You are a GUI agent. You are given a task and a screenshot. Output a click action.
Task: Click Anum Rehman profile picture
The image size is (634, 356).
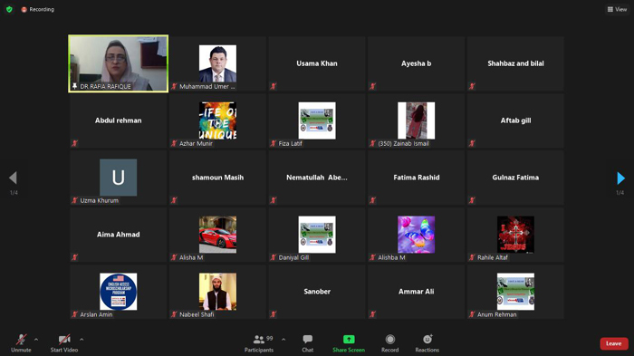point(515,292)
